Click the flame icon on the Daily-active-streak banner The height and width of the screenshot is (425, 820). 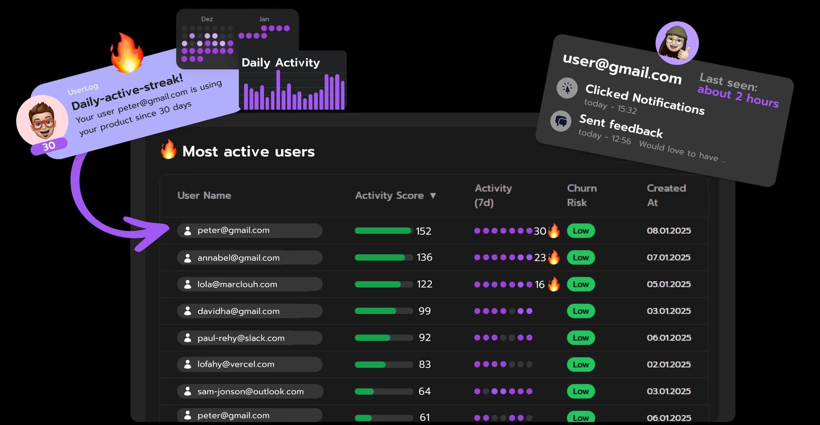(x=127, y=54)
